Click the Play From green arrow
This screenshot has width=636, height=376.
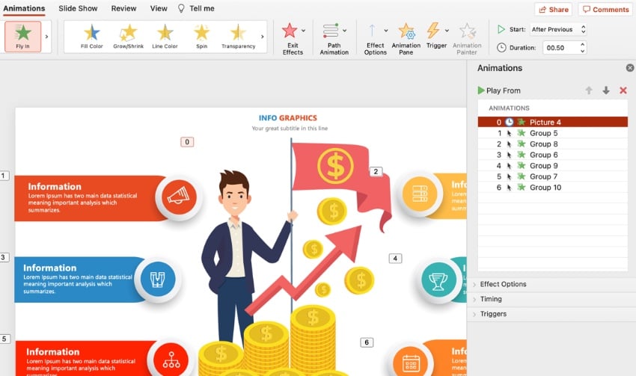(481, 90)
